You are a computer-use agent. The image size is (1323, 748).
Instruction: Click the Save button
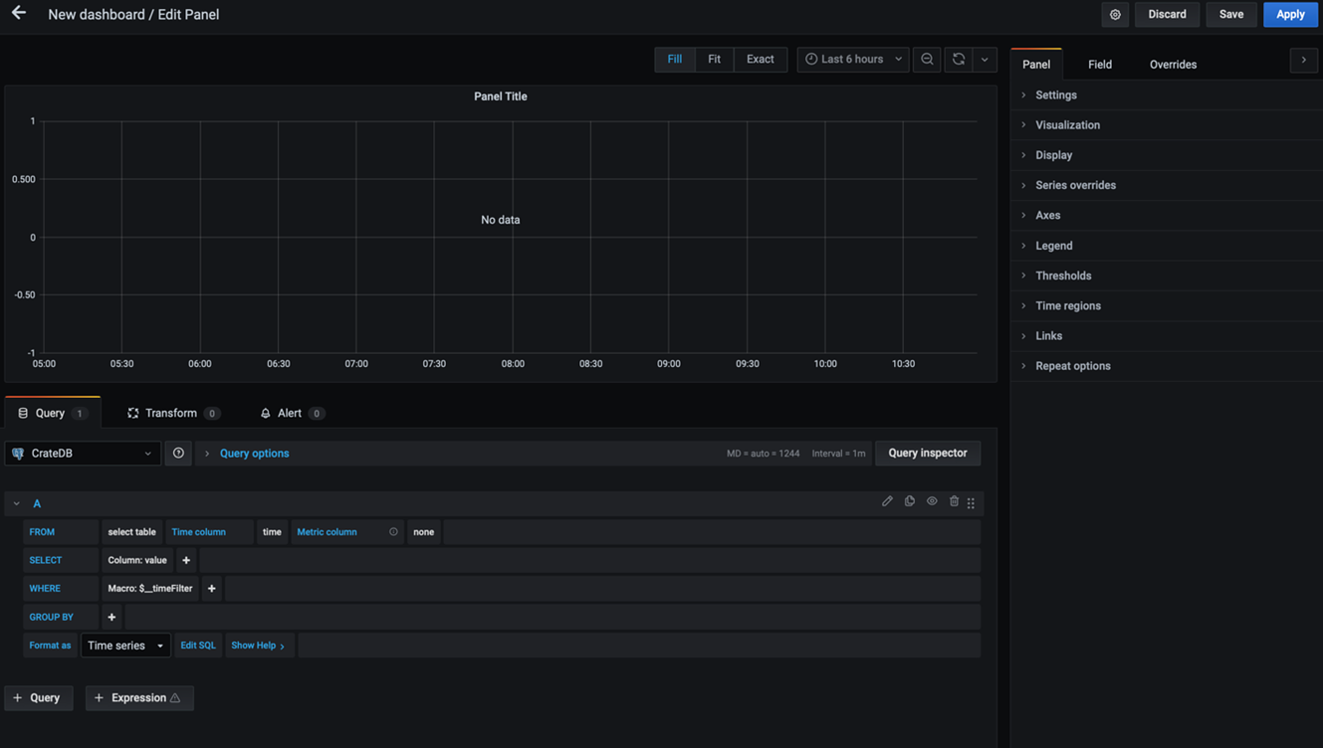click(1231, 15)
